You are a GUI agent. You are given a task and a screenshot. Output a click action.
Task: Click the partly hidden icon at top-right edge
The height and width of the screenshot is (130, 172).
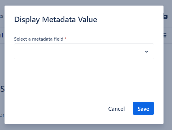coord(165,16)
